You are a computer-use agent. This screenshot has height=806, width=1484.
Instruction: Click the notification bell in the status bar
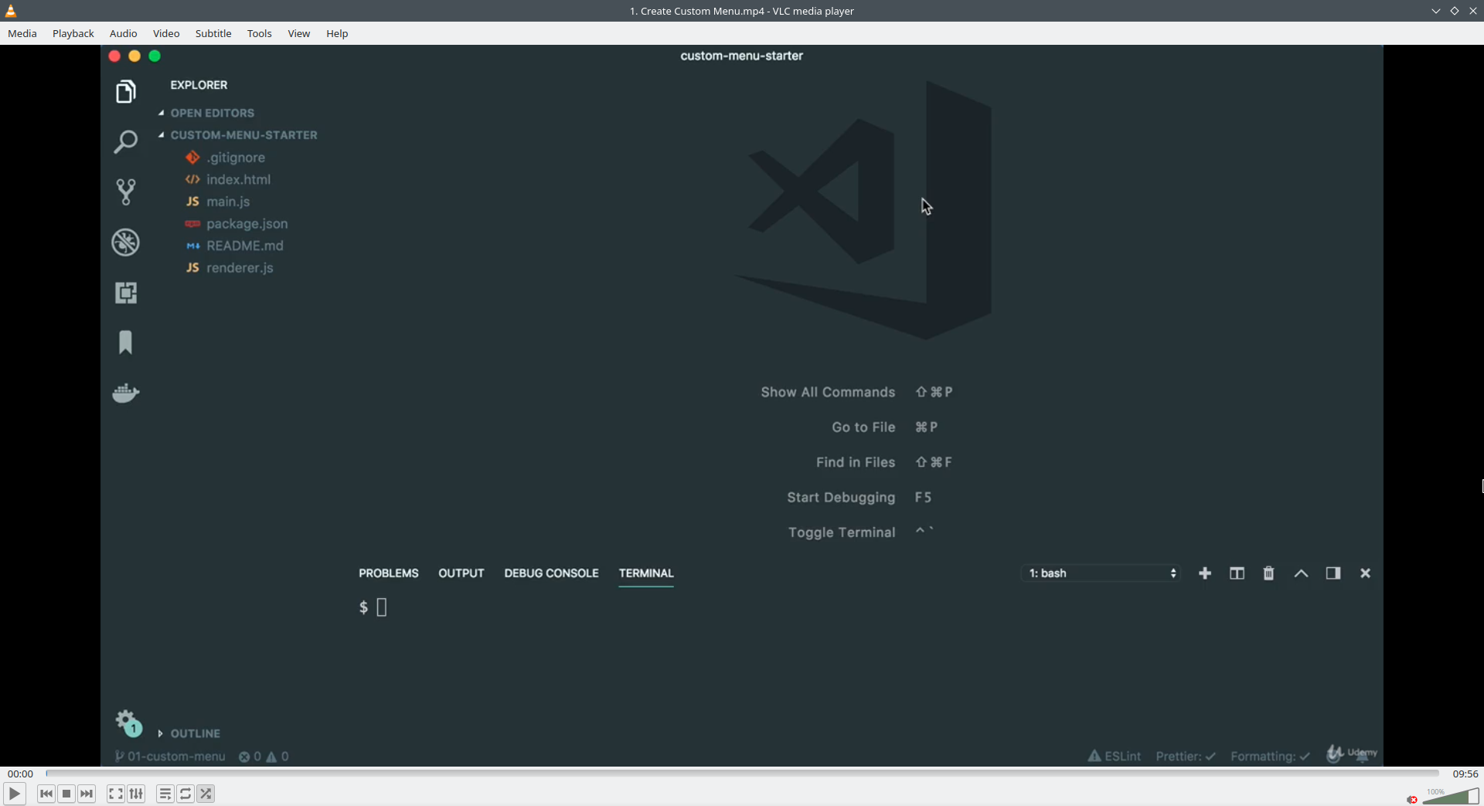click(1363, 756)
